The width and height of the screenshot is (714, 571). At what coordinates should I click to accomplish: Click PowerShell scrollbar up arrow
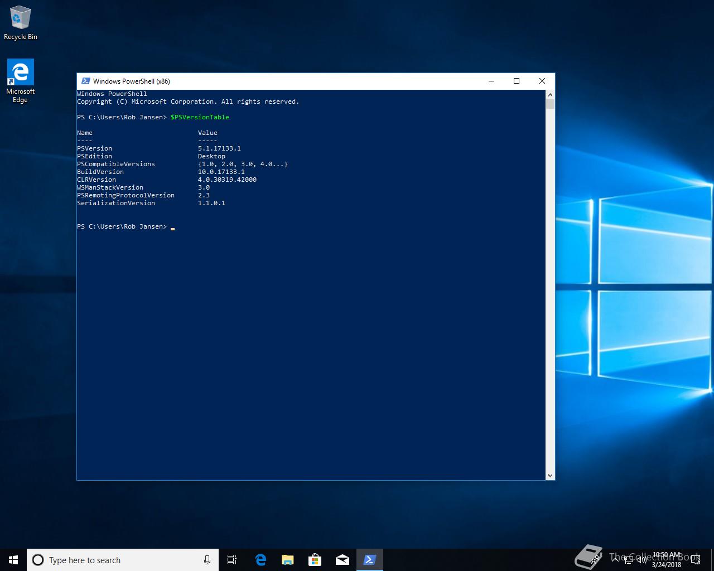pyautogui.click(x=550, y=94)
